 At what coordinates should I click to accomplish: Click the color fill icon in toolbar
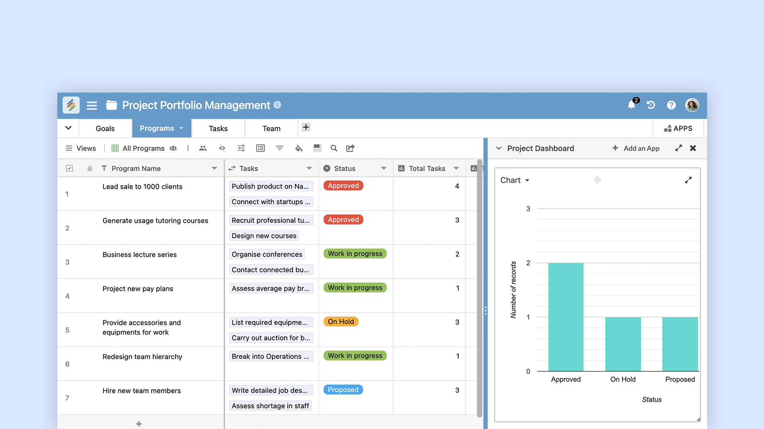(298, 148)
